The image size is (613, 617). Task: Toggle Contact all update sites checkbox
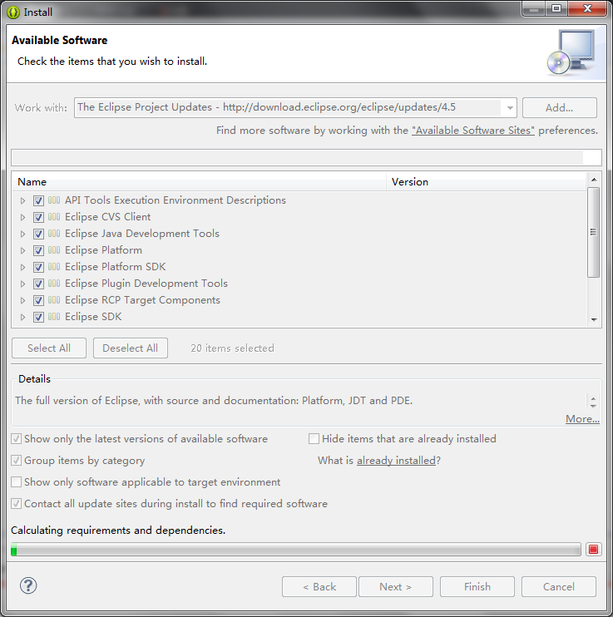[x=16, y=504]
